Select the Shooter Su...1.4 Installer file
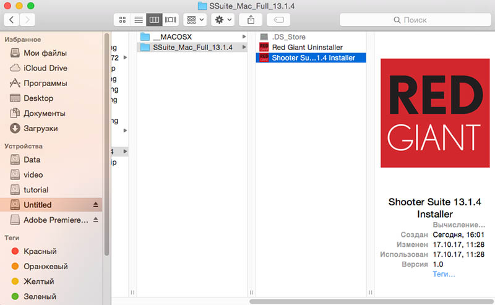Screen dimensions: 495x305 tap(311, 58)
